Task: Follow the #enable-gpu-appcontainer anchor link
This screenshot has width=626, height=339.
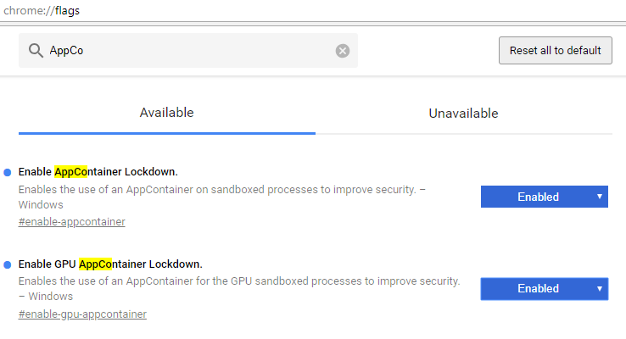Action: click(82, 314)
